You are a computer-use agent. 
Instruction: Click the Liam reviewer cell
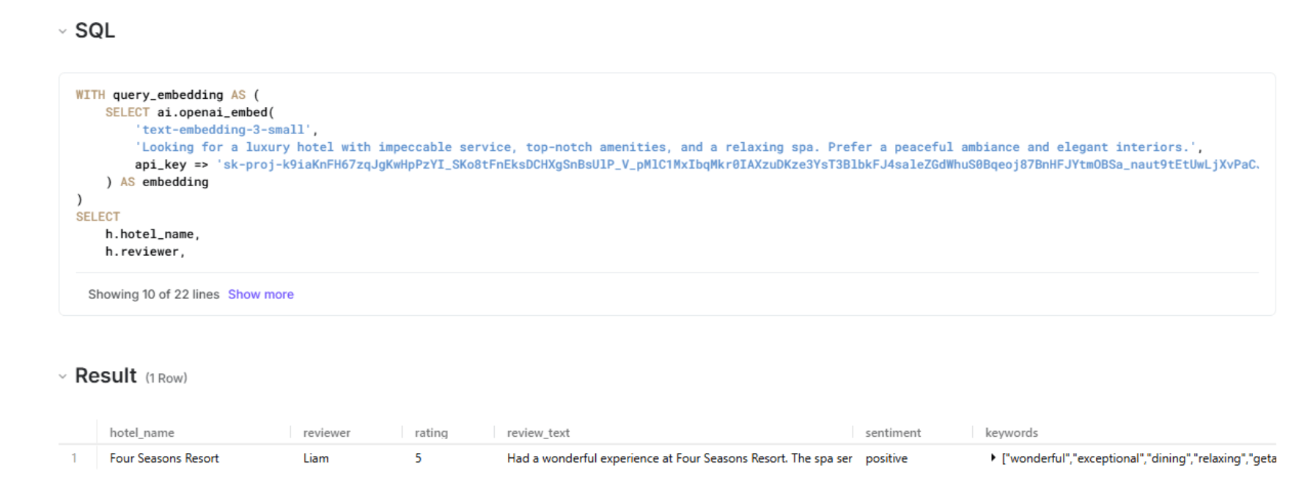316,459
